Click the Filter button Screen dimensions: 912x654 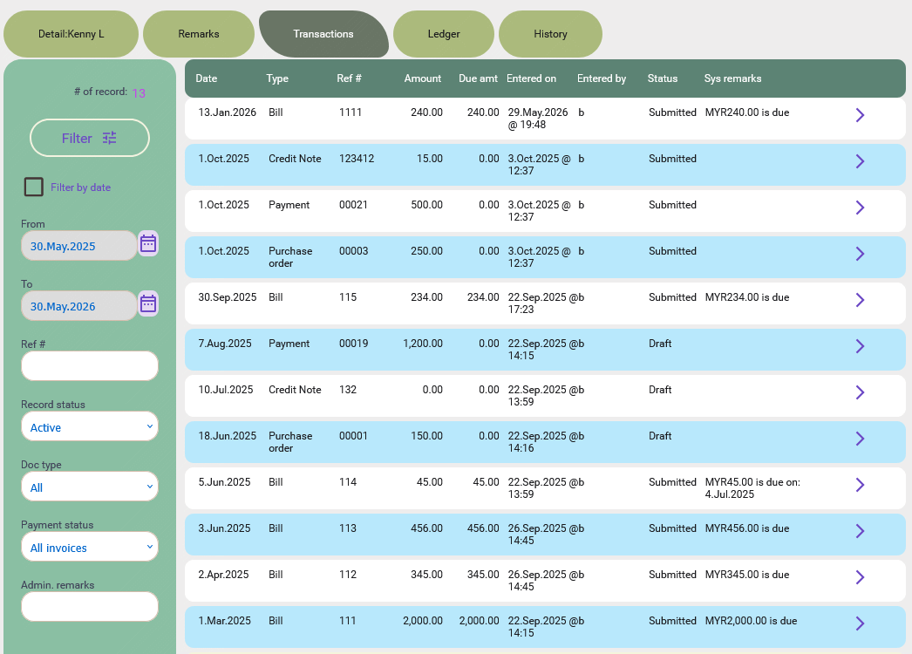(x=90, y=138)
